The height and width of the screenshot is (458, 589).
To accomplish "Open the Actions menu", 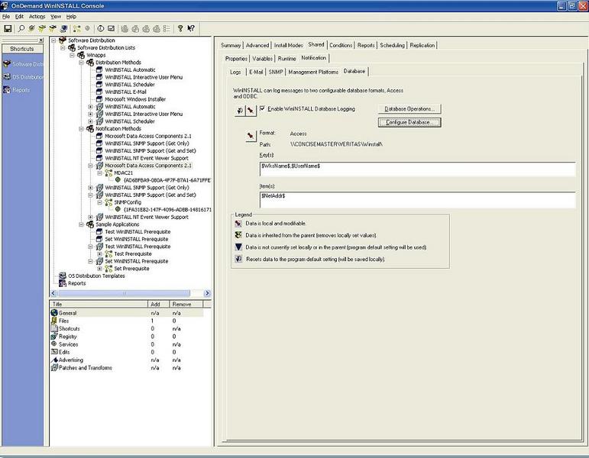I will (x=37, y=17).
